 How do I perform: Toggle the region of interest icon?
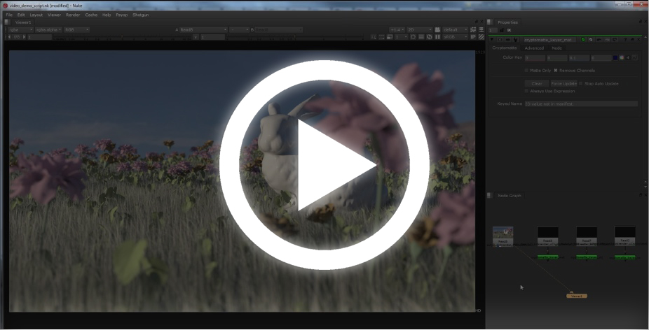(374, 37)
